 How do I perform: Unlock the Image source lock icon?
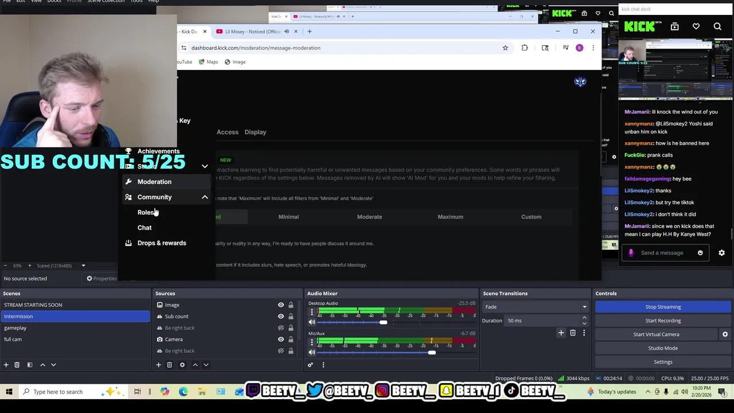pos(291,305)
